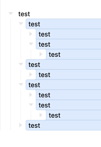Expand the last collapsed child under root
The width and height of the screenshot is (101, 147).
21,125
